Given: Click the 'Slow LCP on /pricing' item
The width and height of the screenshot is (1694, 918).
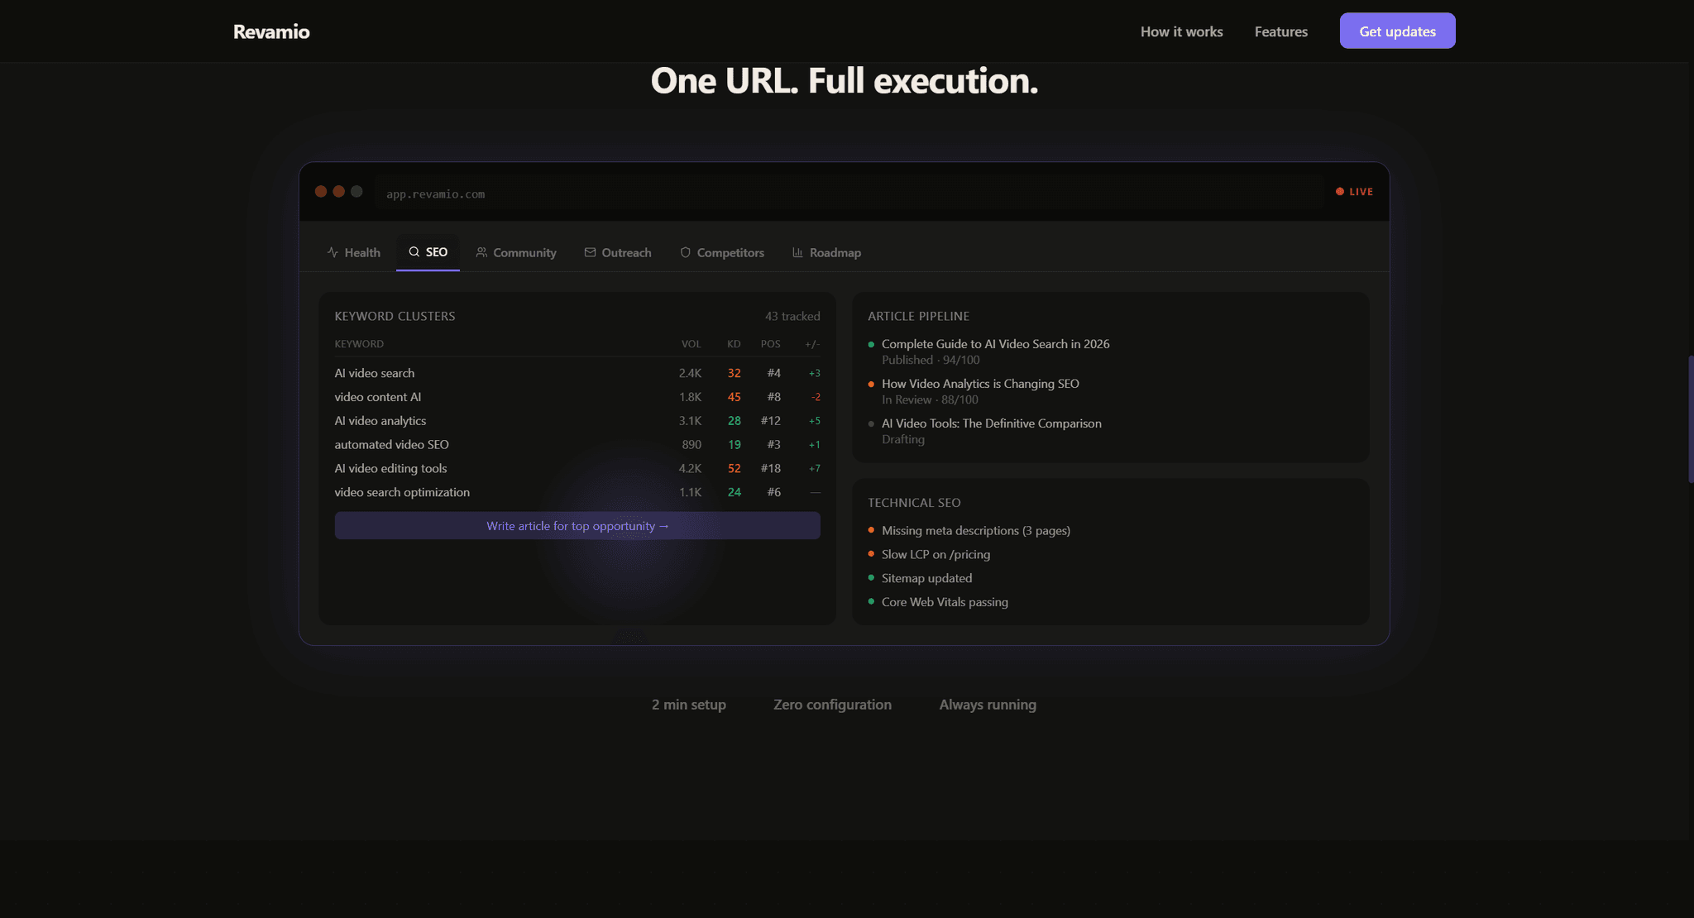Looking at the screenshot, I should pos(936,554).
